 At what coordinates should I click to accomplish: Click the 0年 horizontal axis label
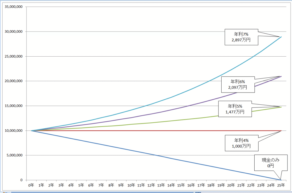[x=31, y=185]
